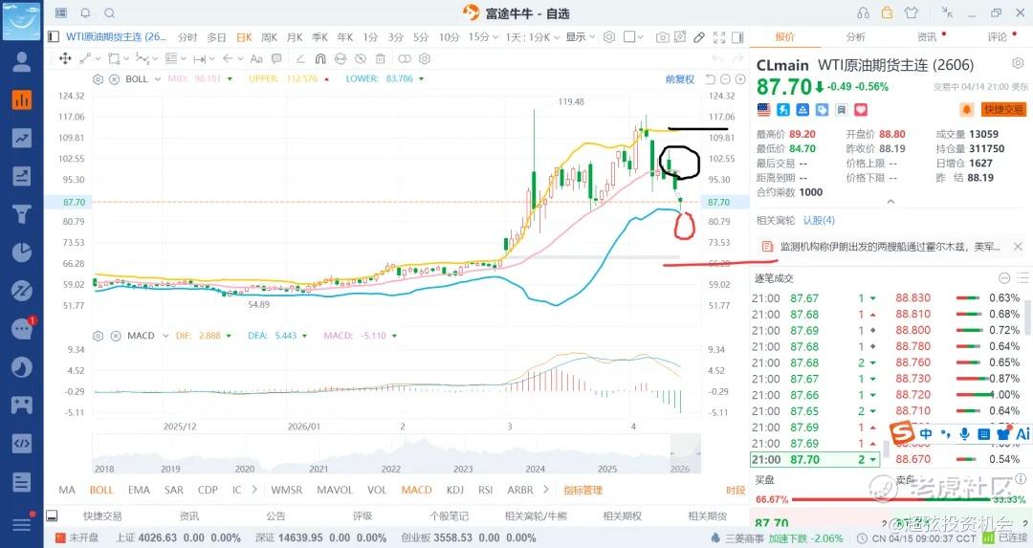Open the quote panel settings gear
Screen dimensions: 1033x548
(1018, 63)
